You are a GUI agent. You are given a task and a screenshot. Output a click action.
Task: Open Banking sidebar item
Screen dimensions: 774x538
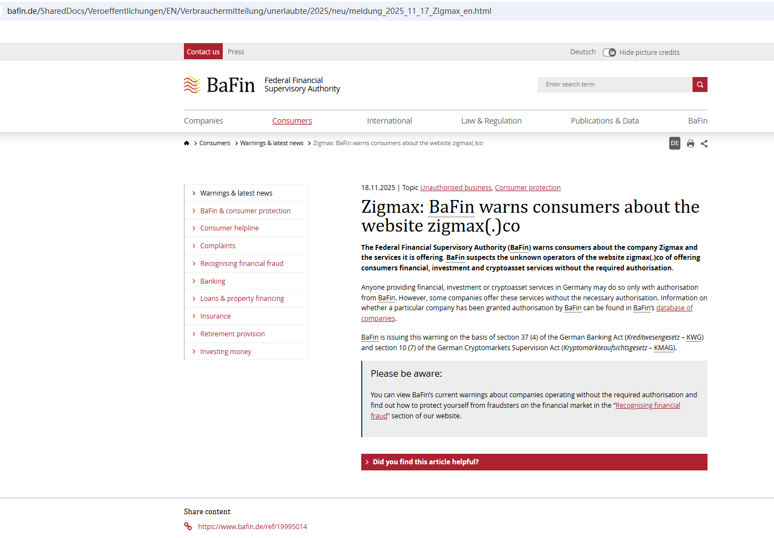[246, 281]
